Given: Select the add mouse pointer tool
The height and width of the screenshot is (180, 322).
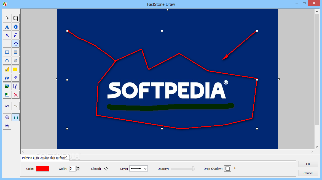Looking at the screenshot, I should point(16,86).
